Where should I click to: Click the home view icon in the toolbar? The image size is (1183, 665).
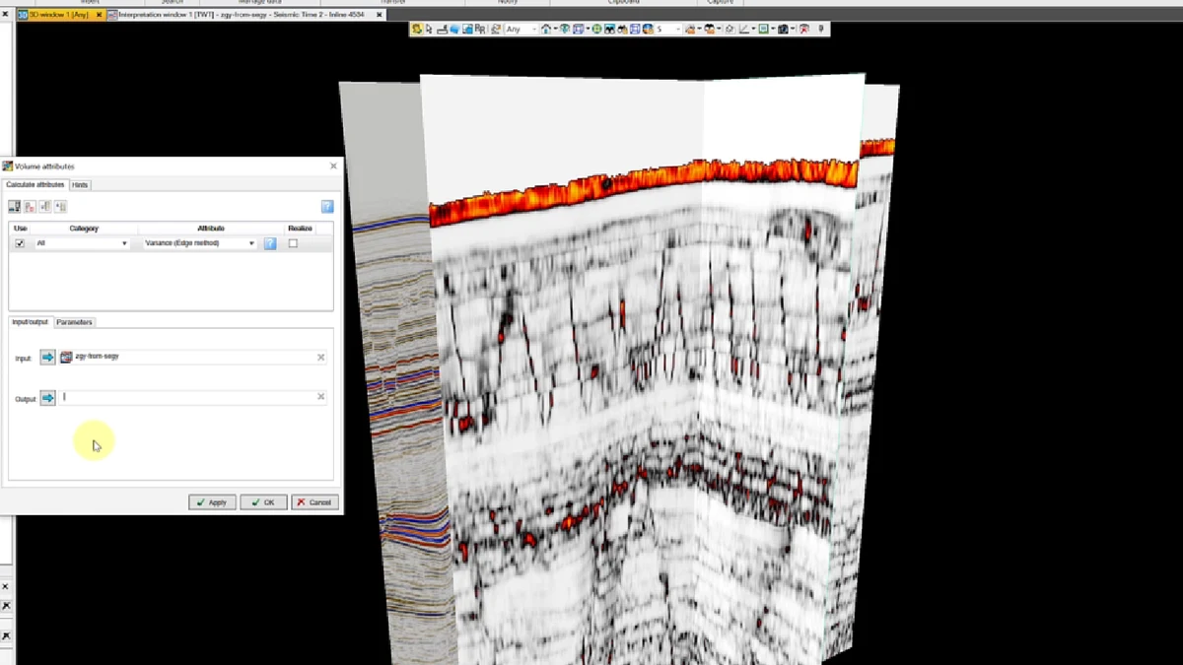[546, 30]
